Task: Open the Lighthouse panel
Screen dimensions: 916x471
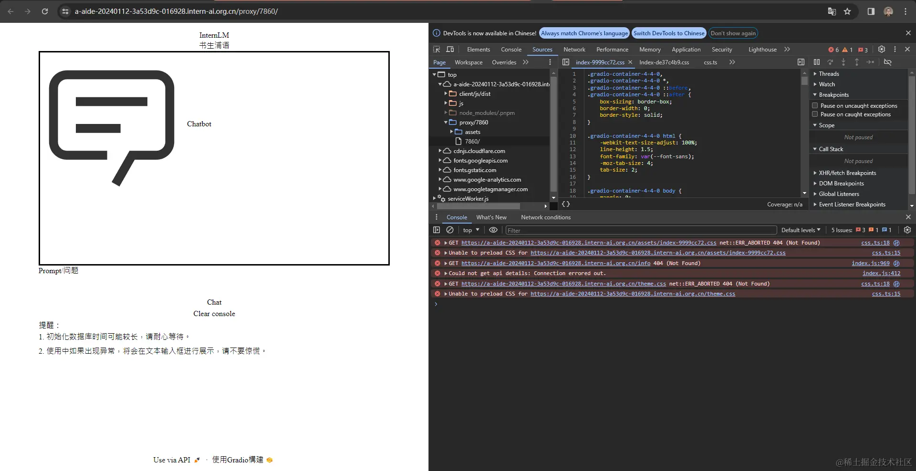Action: 762,50
